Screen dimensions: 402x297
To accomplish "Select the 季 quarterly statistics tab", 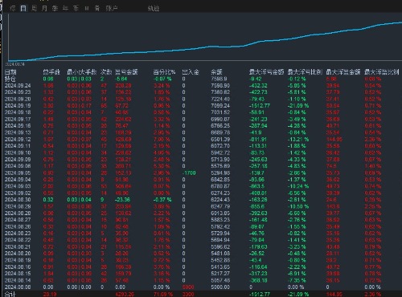I will (55, 8).
